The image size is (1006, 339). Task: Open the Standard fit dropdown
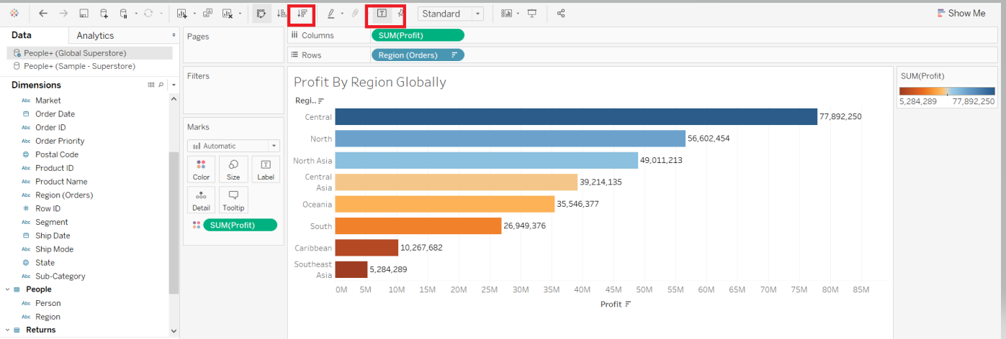point(451,14)
